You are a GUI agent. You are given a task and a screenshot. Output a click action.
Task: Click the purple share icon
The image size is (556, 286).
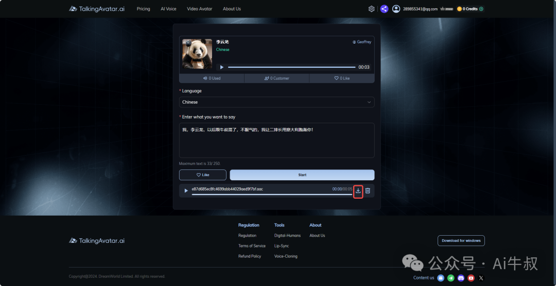click(x=384, y=9)
